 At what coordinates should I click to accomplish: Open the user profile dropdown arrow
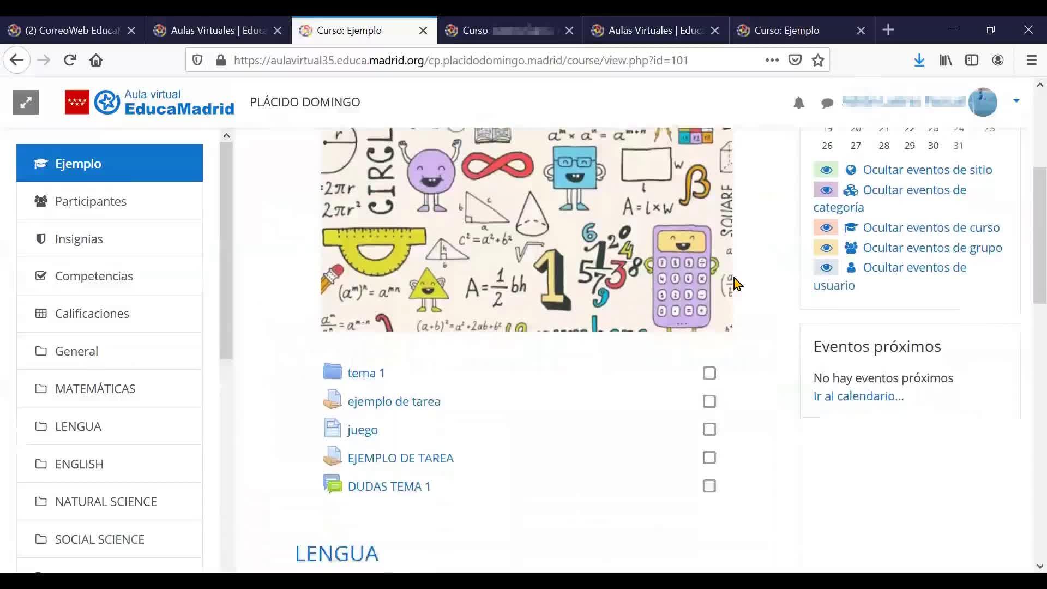pyautogui.click(x=1016, y=101)
